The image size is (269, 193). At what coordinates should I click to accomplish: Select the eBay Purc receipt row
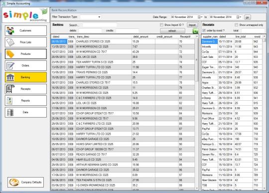pos(232,139)
